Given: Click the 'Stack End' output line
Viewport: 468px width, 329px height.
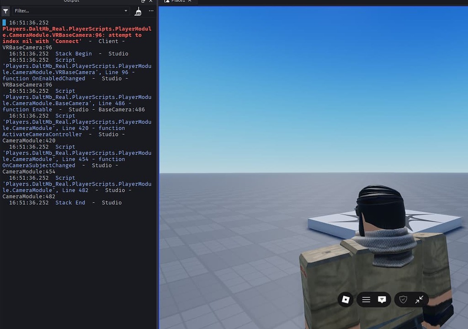Looking at the screenshot, I should coord(70,203).
